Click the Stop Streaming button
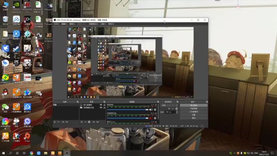 pyautogui.click(x=194, y=105)
